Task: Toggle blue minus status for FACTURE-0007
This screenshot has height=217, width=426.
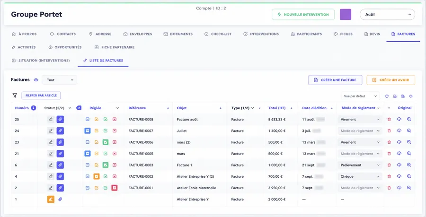Action: click(88, 131)
